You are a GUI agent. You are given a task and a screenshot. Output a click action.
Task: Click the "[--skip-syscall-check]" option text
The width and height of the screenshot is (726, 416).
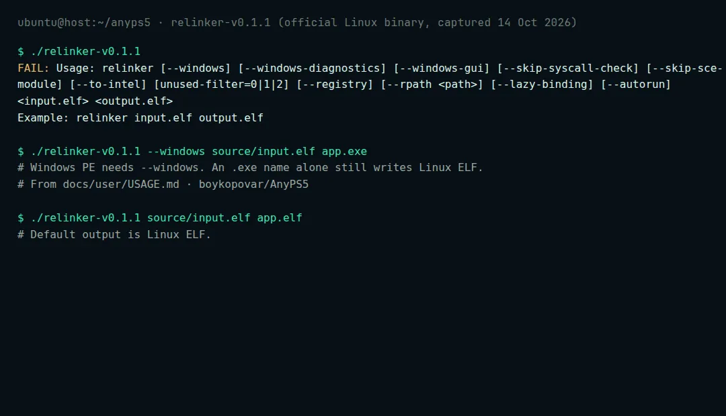568,68
